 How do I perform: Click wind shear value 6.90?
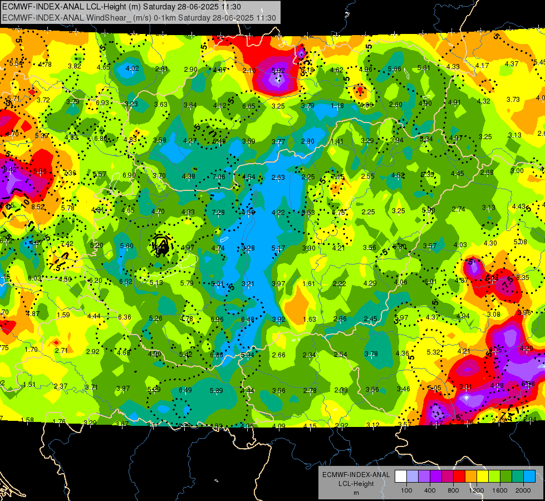pos(129,175)
